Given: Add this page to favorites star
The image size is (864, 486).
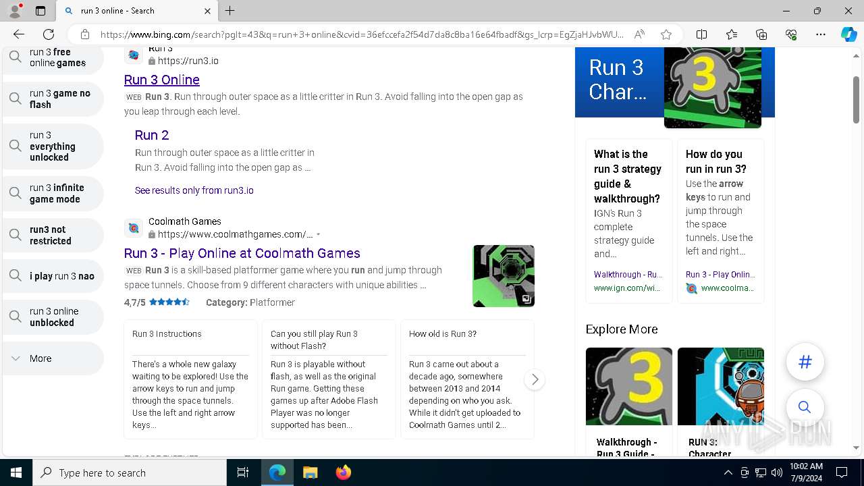Looking at the screenshot, I should pos(666,34).
